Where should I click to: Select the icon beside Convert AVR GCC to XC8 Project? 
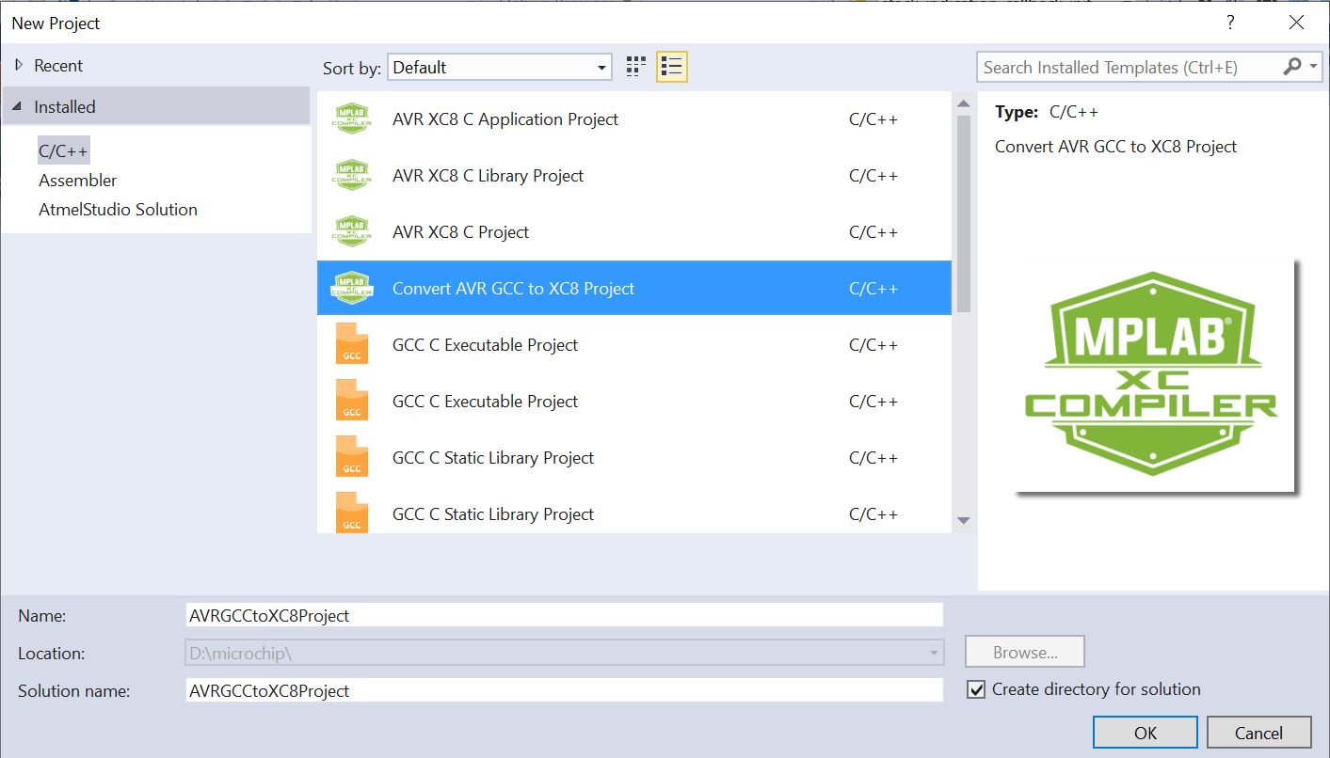(351, 288)
